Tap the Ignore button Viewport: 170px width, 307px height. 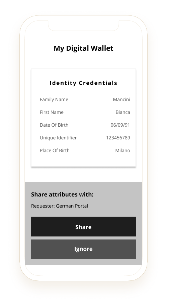[83, 249]
